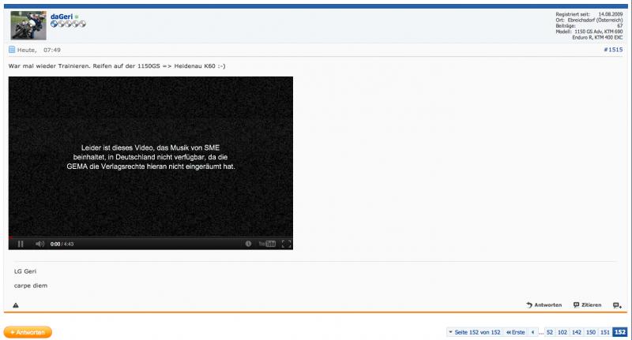Click the multi-quote icon next to Zitieren
632x340 pixels.
click(617, 305)
